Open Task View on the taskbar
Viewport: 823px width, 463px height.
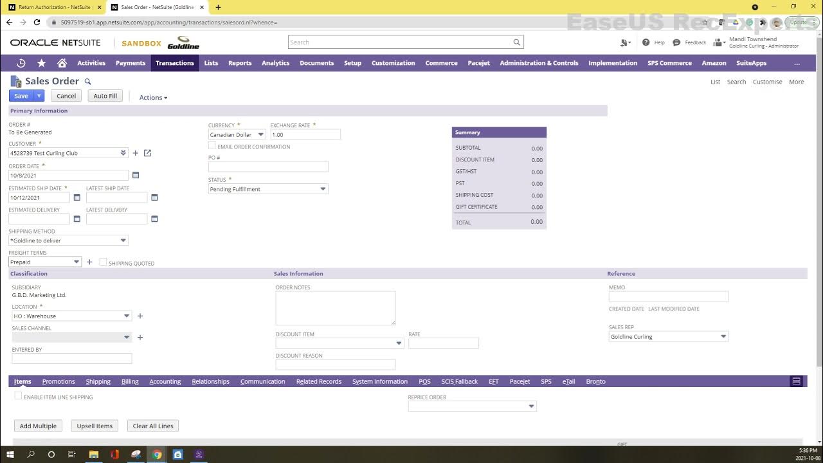pos(72,454)
